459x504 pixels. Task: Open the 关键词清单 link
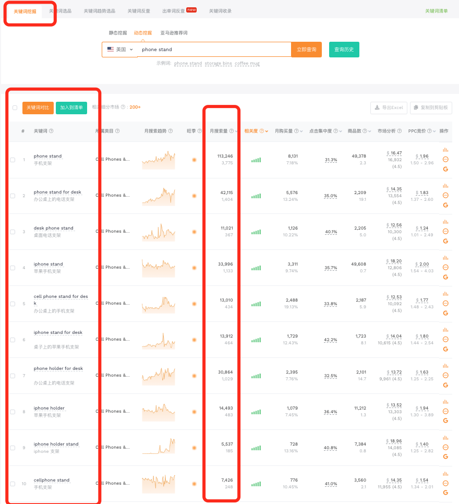coord(437,11)
